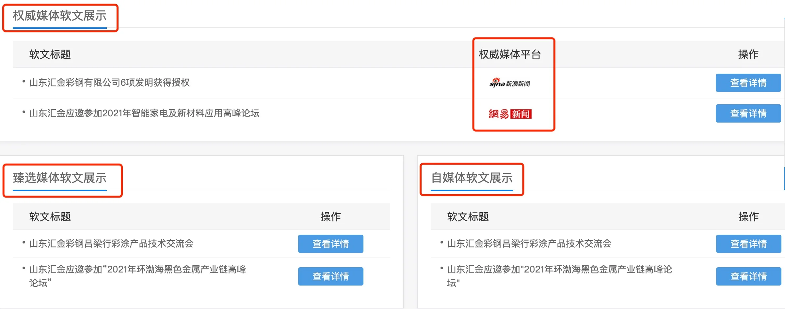View details of 吕梁行 article in 臻选媒体 section
This screenshot has width=785, height=309.
click(x=330, y=244)
